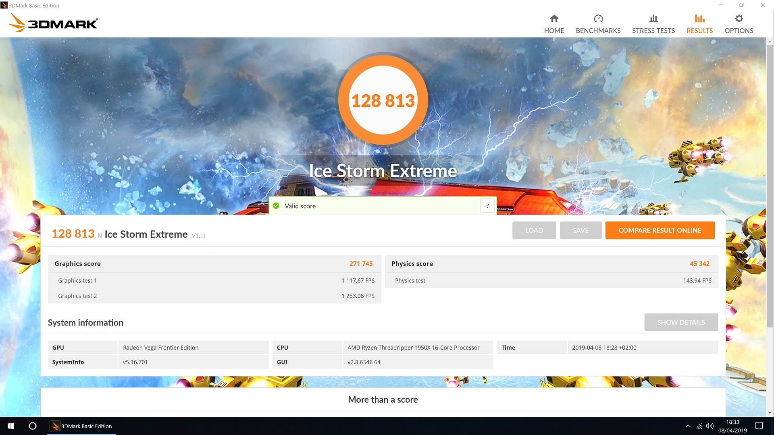Screen dimensions: 774x435
Task: Select the RESULTS tab label
Action: (x=699, y=31)
